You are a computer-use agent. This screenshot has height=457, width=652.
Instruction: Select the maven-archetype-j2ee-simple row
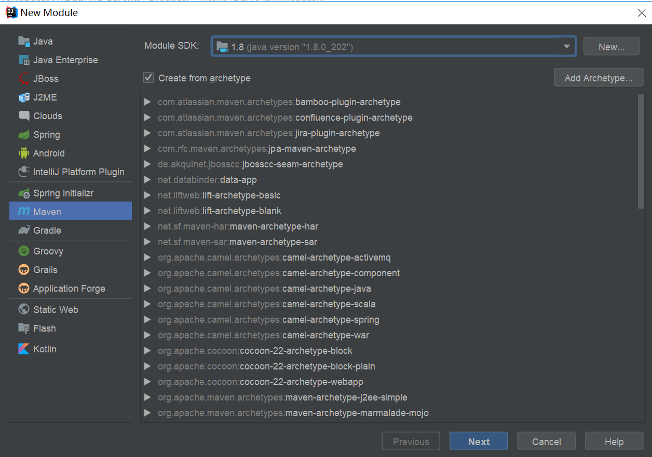[x=389, y=397]
